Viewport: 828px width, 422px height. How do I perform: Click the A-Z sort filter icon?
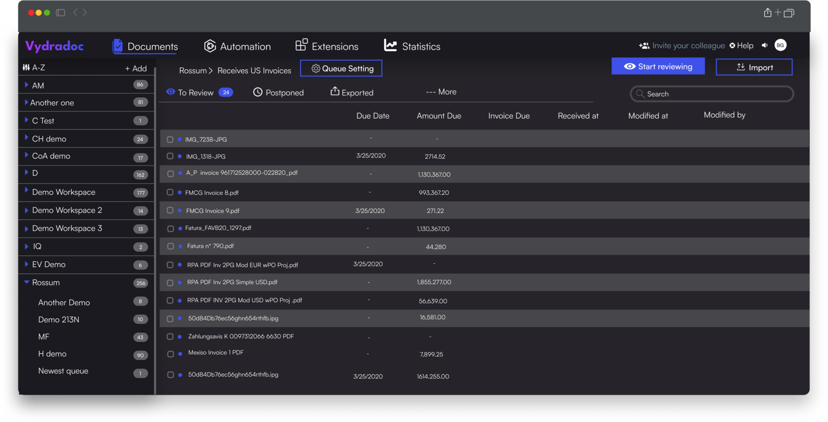pyautogui.click(x=26, y=67)
